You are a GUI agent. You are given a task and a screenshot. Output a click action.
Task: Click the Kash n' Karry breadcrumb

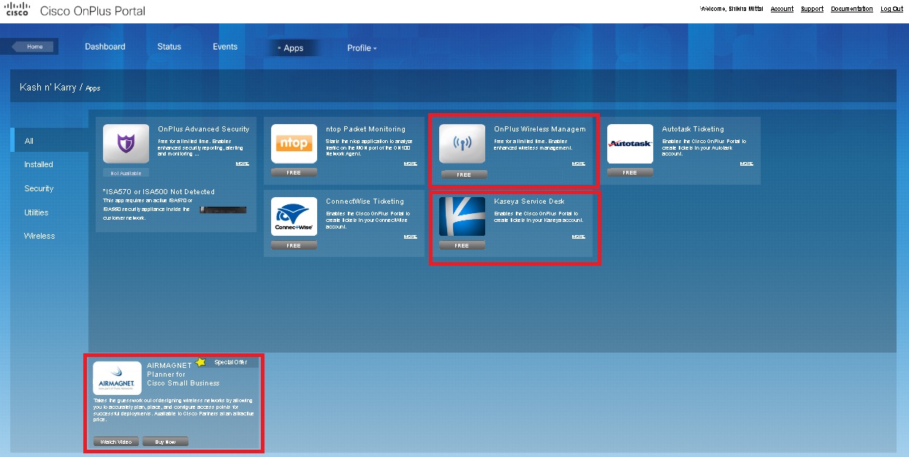(47, 88)
